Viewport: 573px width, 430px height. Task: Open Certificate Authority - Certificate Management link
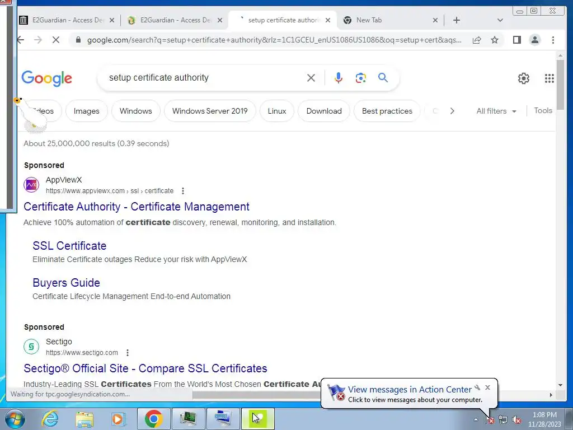137,207
